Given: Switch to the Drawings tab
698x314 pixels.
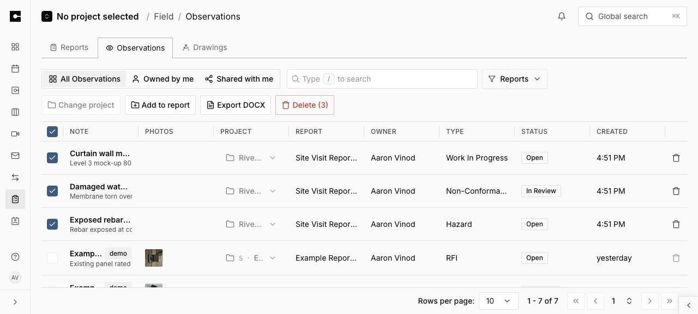Looking at the screenshot, I should click(204, 47).
